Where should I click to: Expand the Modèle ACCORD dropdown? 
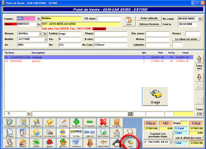coord(46,39)
